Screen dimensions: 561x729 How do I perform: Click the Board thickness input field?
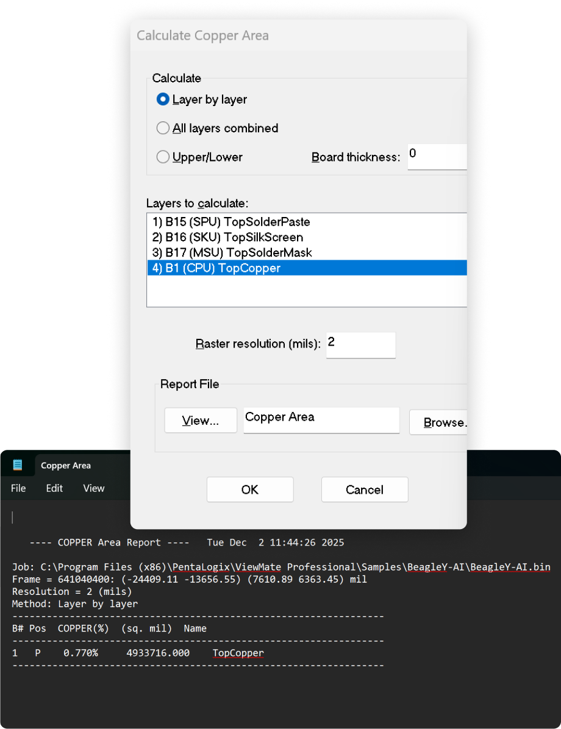(x=436, y=157)
